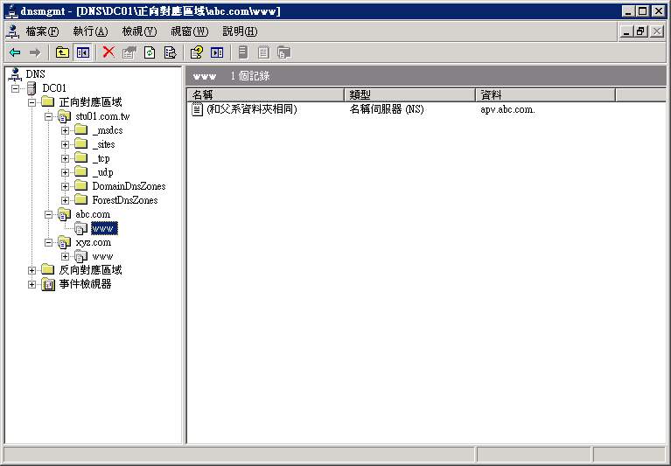Viewport: 671px width, 466px height.
Task: Open the 視窗(W) menu
Action: coord(190,31)
